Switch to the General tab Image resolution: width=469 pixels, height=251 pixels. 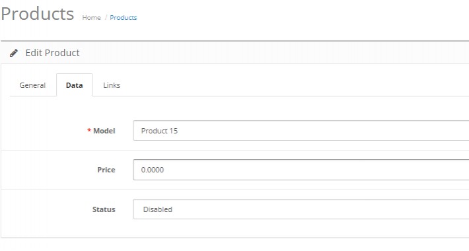[32, 85]
